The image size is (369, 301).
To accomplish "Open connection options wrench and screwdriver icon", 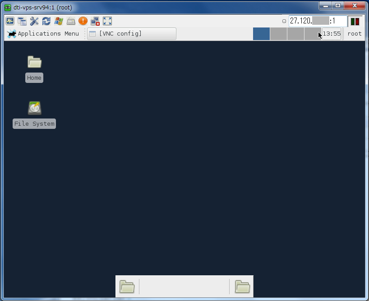I will click(34, 21).
